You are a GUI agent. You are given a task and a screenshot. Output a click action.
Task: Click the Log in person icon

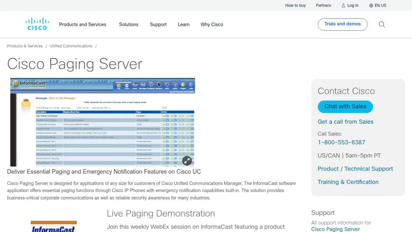click(343, 5)
